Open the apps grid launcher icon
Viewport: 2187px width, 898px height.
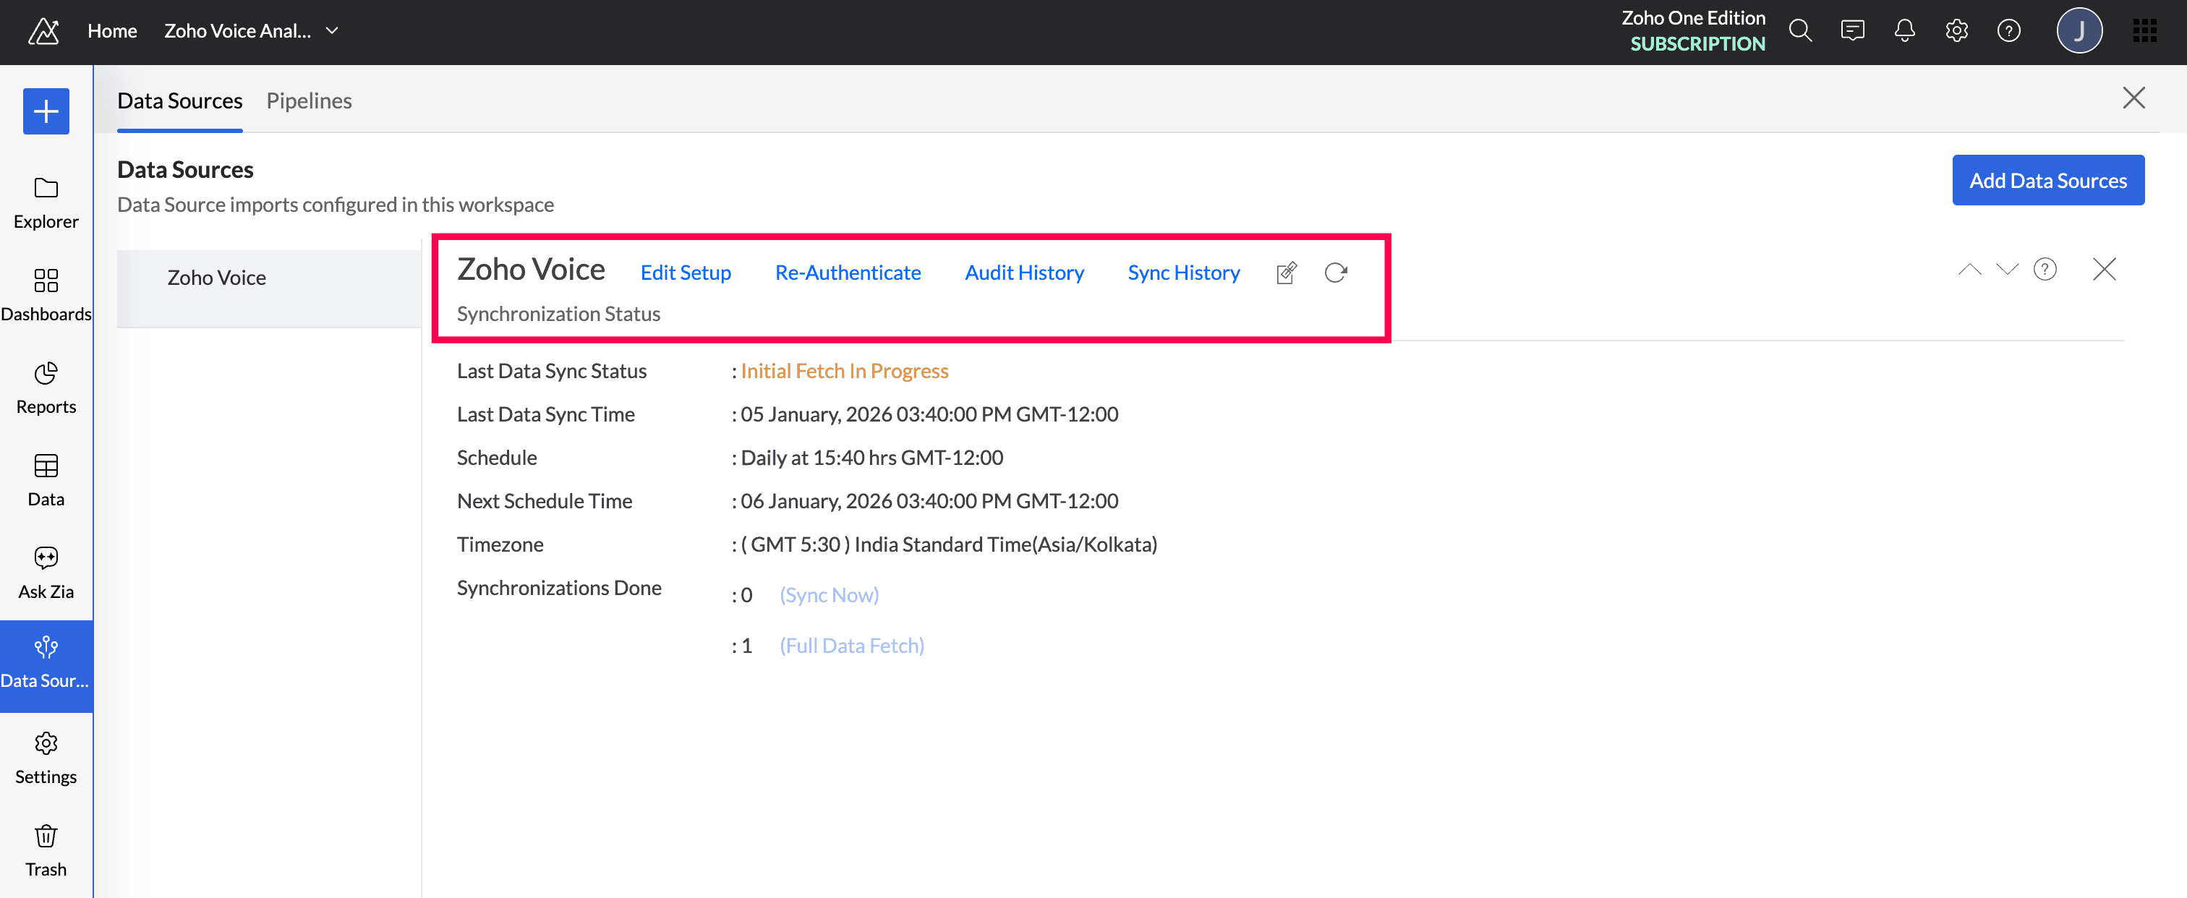(x=2144, y=31)
